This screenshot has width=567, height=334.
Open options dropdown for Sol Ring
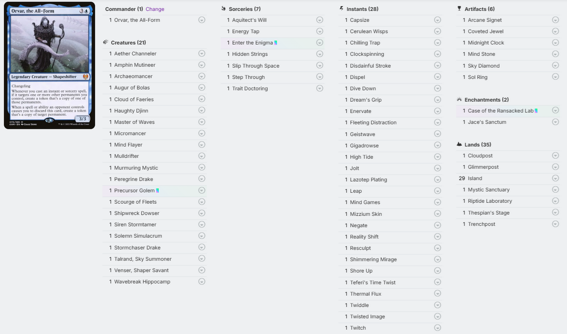click(556, 77)
